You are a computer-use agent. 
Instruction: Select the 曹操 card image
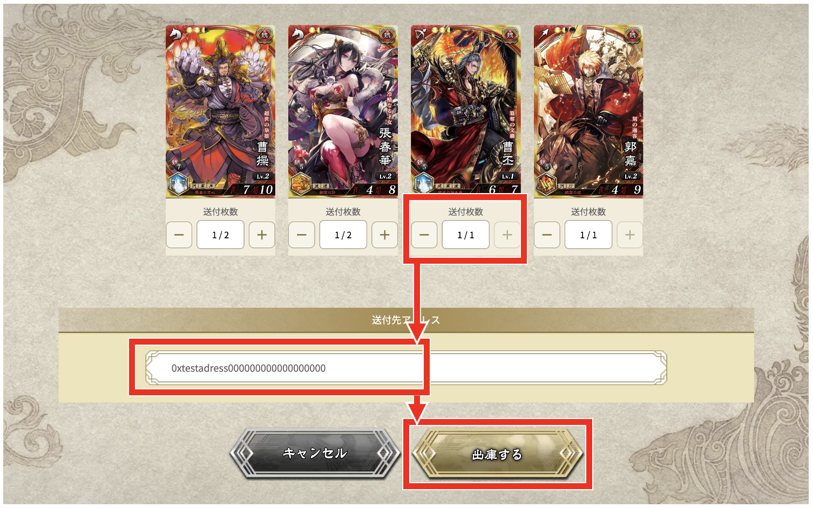point(220,112)
